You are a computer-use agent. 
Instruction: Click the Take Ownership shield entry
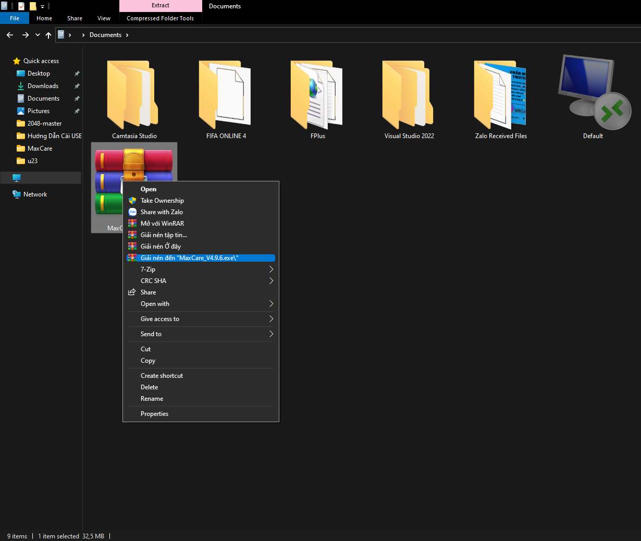pos(162,201)
